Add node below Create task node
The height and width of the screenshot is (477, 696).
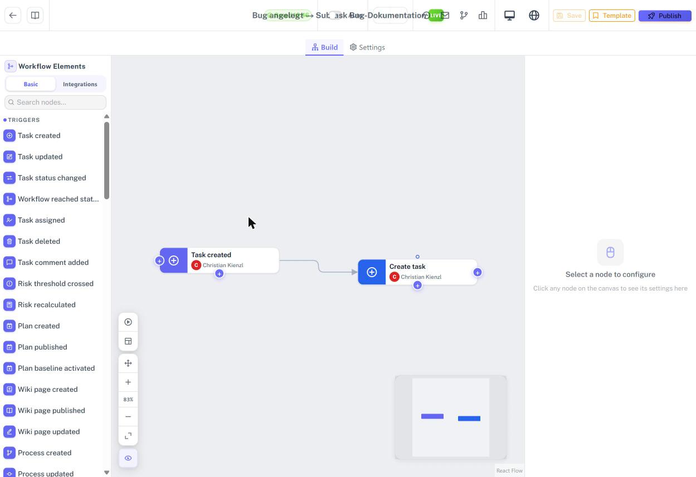pyautogui.click(x=417, y=286)
